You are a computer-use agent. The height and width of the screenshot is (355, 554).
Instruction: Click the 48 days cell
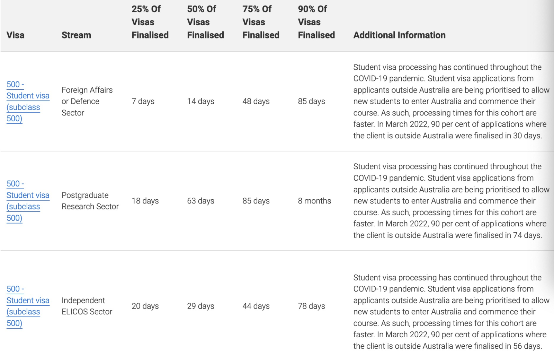pos(256,101)
